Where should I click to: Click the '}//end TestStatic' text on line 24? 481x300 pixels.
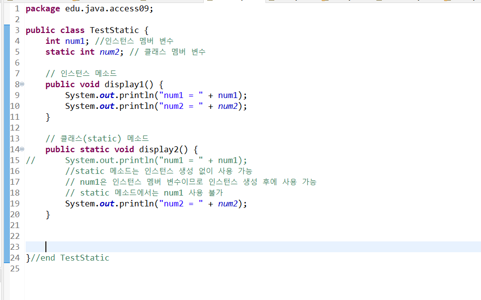[x=68, y=258]
